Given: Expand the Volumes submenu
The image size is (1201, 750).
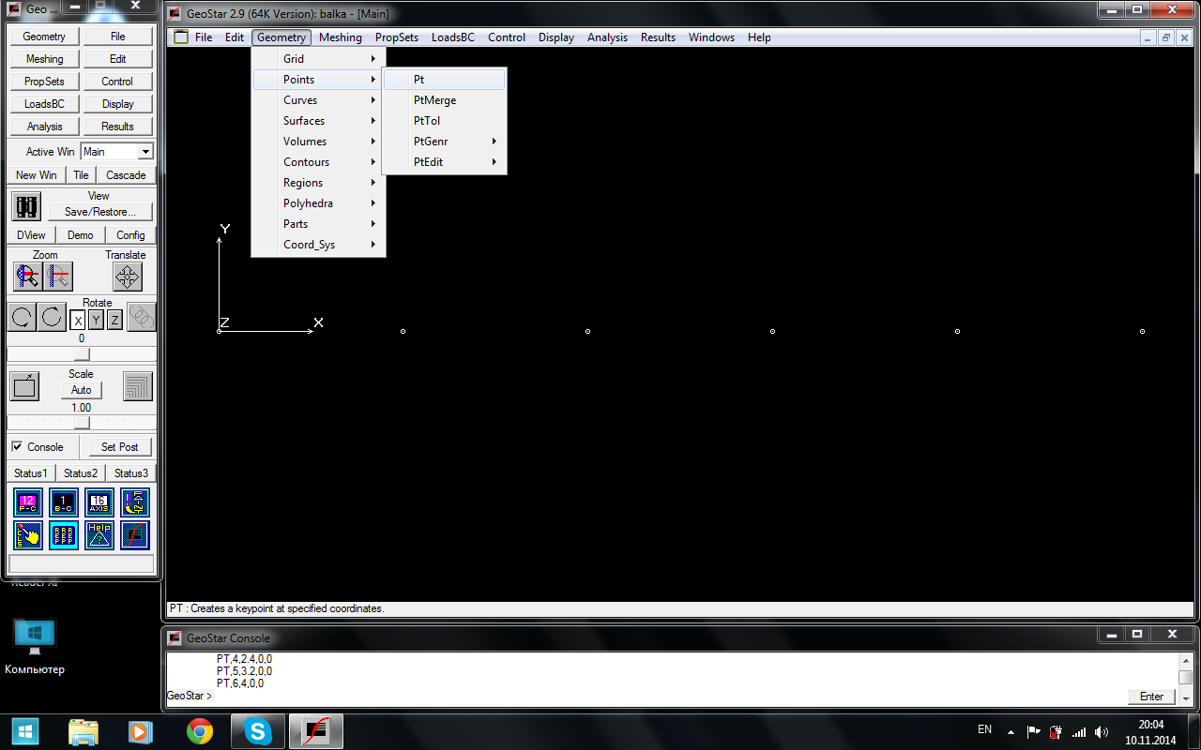Looking at the screenshot, I should pyautogui.click(x=318, y=142).
